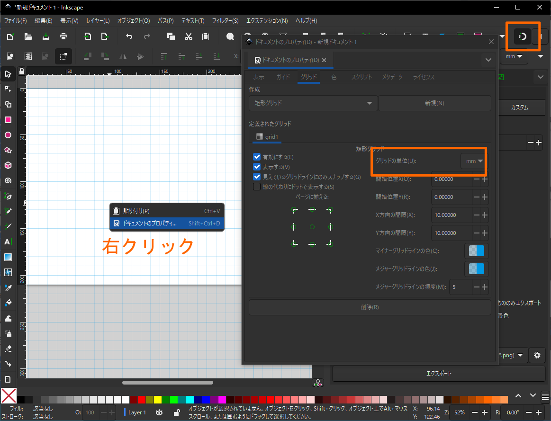The width and height of the screenshot is (551, 421).
Task: Select the Spray tool
Action: (8, 333)
